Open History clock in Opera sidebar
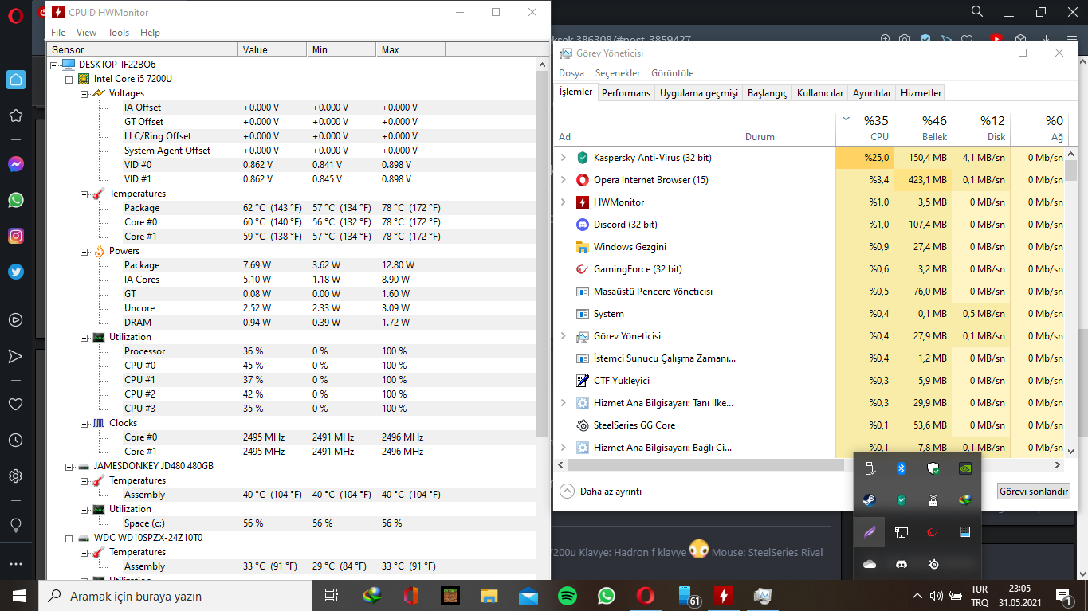The image size is (1088, 611). tap(15, 441)
